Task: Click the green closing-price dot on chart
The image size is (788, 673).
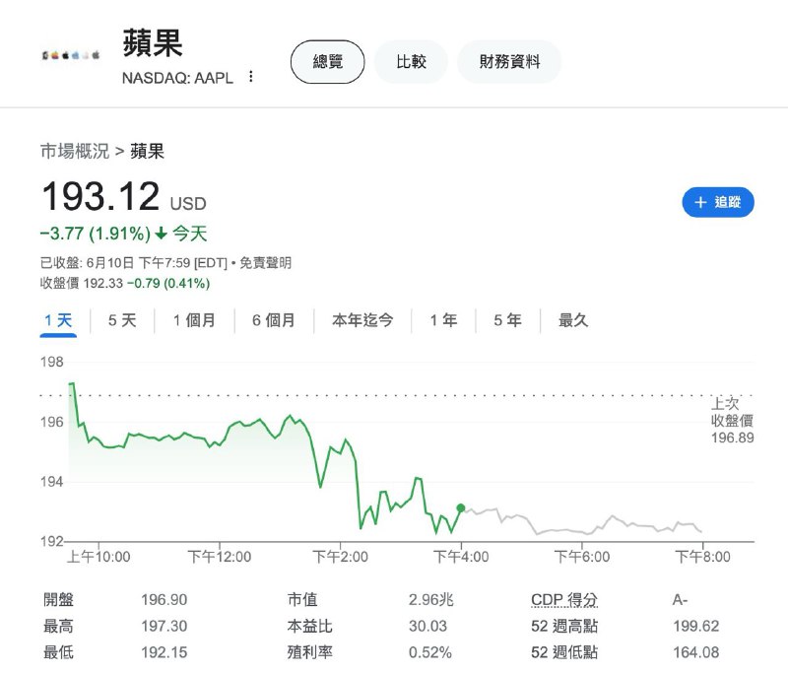Action: tap(461, 508)
